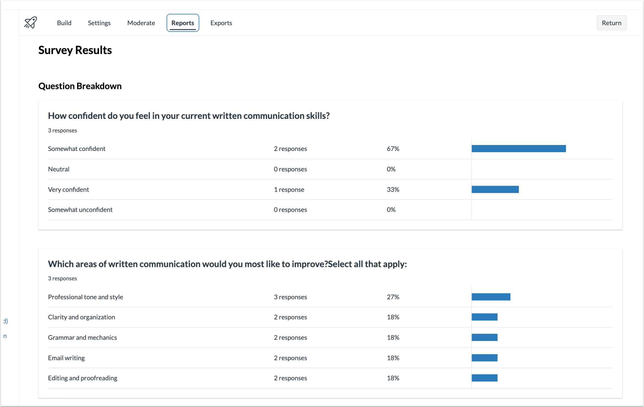The width and height of the screenshot is (644, 407).
Task: Click the rocket quiz logo icon
Action: pyautogui.click(x=30, y=22)
